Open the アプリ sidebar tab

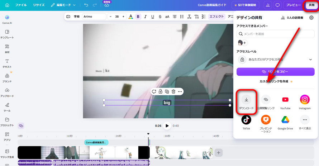pos(7,137)
